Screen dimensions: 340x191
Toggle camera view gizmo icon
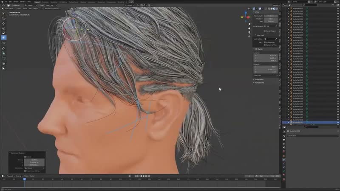click(249, 33)
